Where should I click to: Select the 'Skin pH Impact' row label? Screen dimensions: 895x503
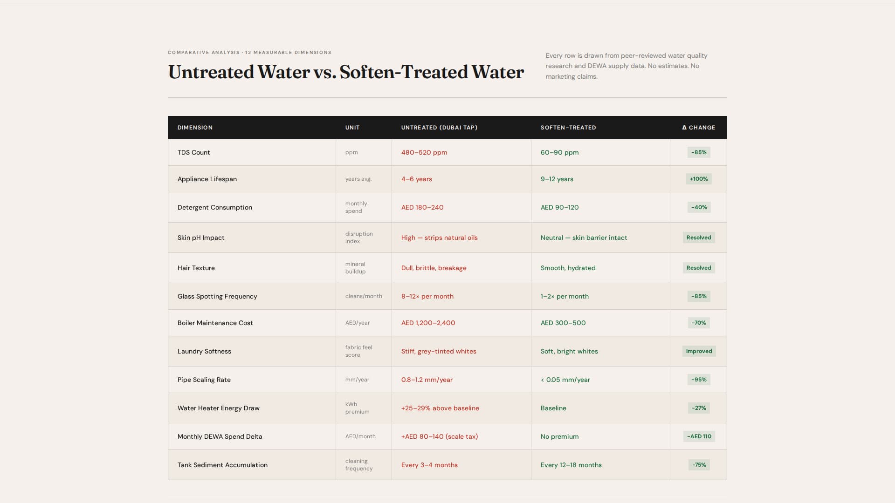point(201,238)
